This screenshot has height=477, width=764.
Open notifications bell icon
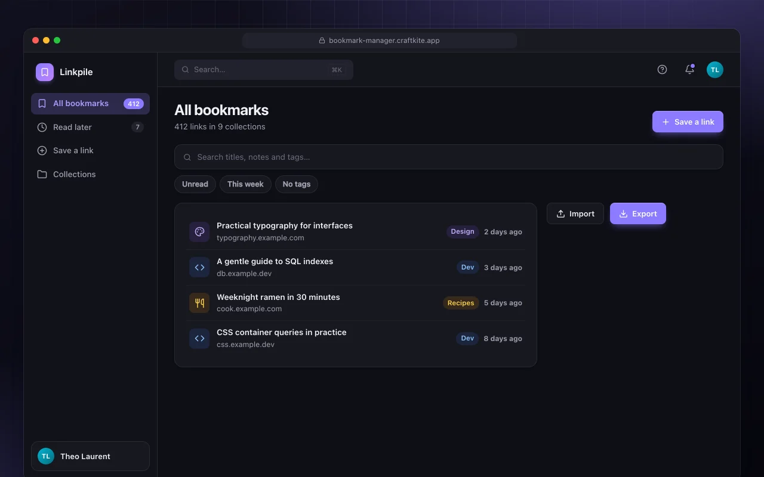tap(689, 70)
